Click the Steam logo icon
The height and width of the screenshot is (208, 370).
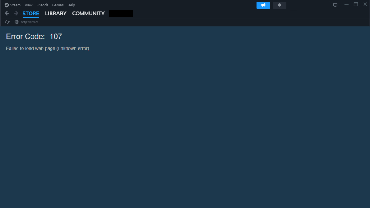pyautogui.click(x=6, y=5)
